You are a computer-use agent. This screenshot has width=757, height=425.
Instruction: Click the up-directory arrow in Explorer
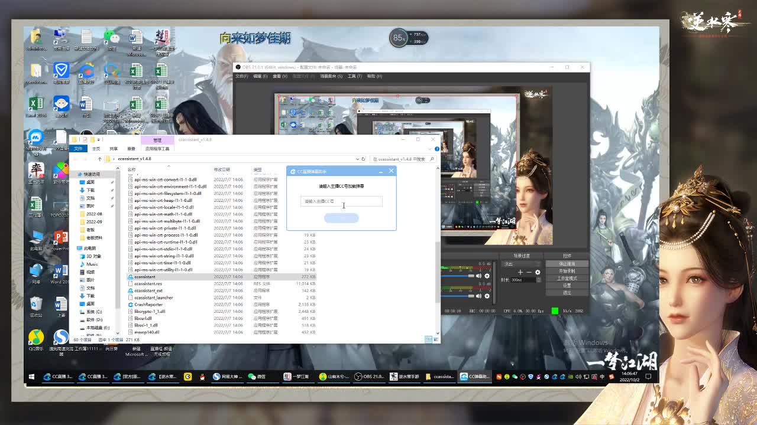pyautogui.click(x=99, y=159)
